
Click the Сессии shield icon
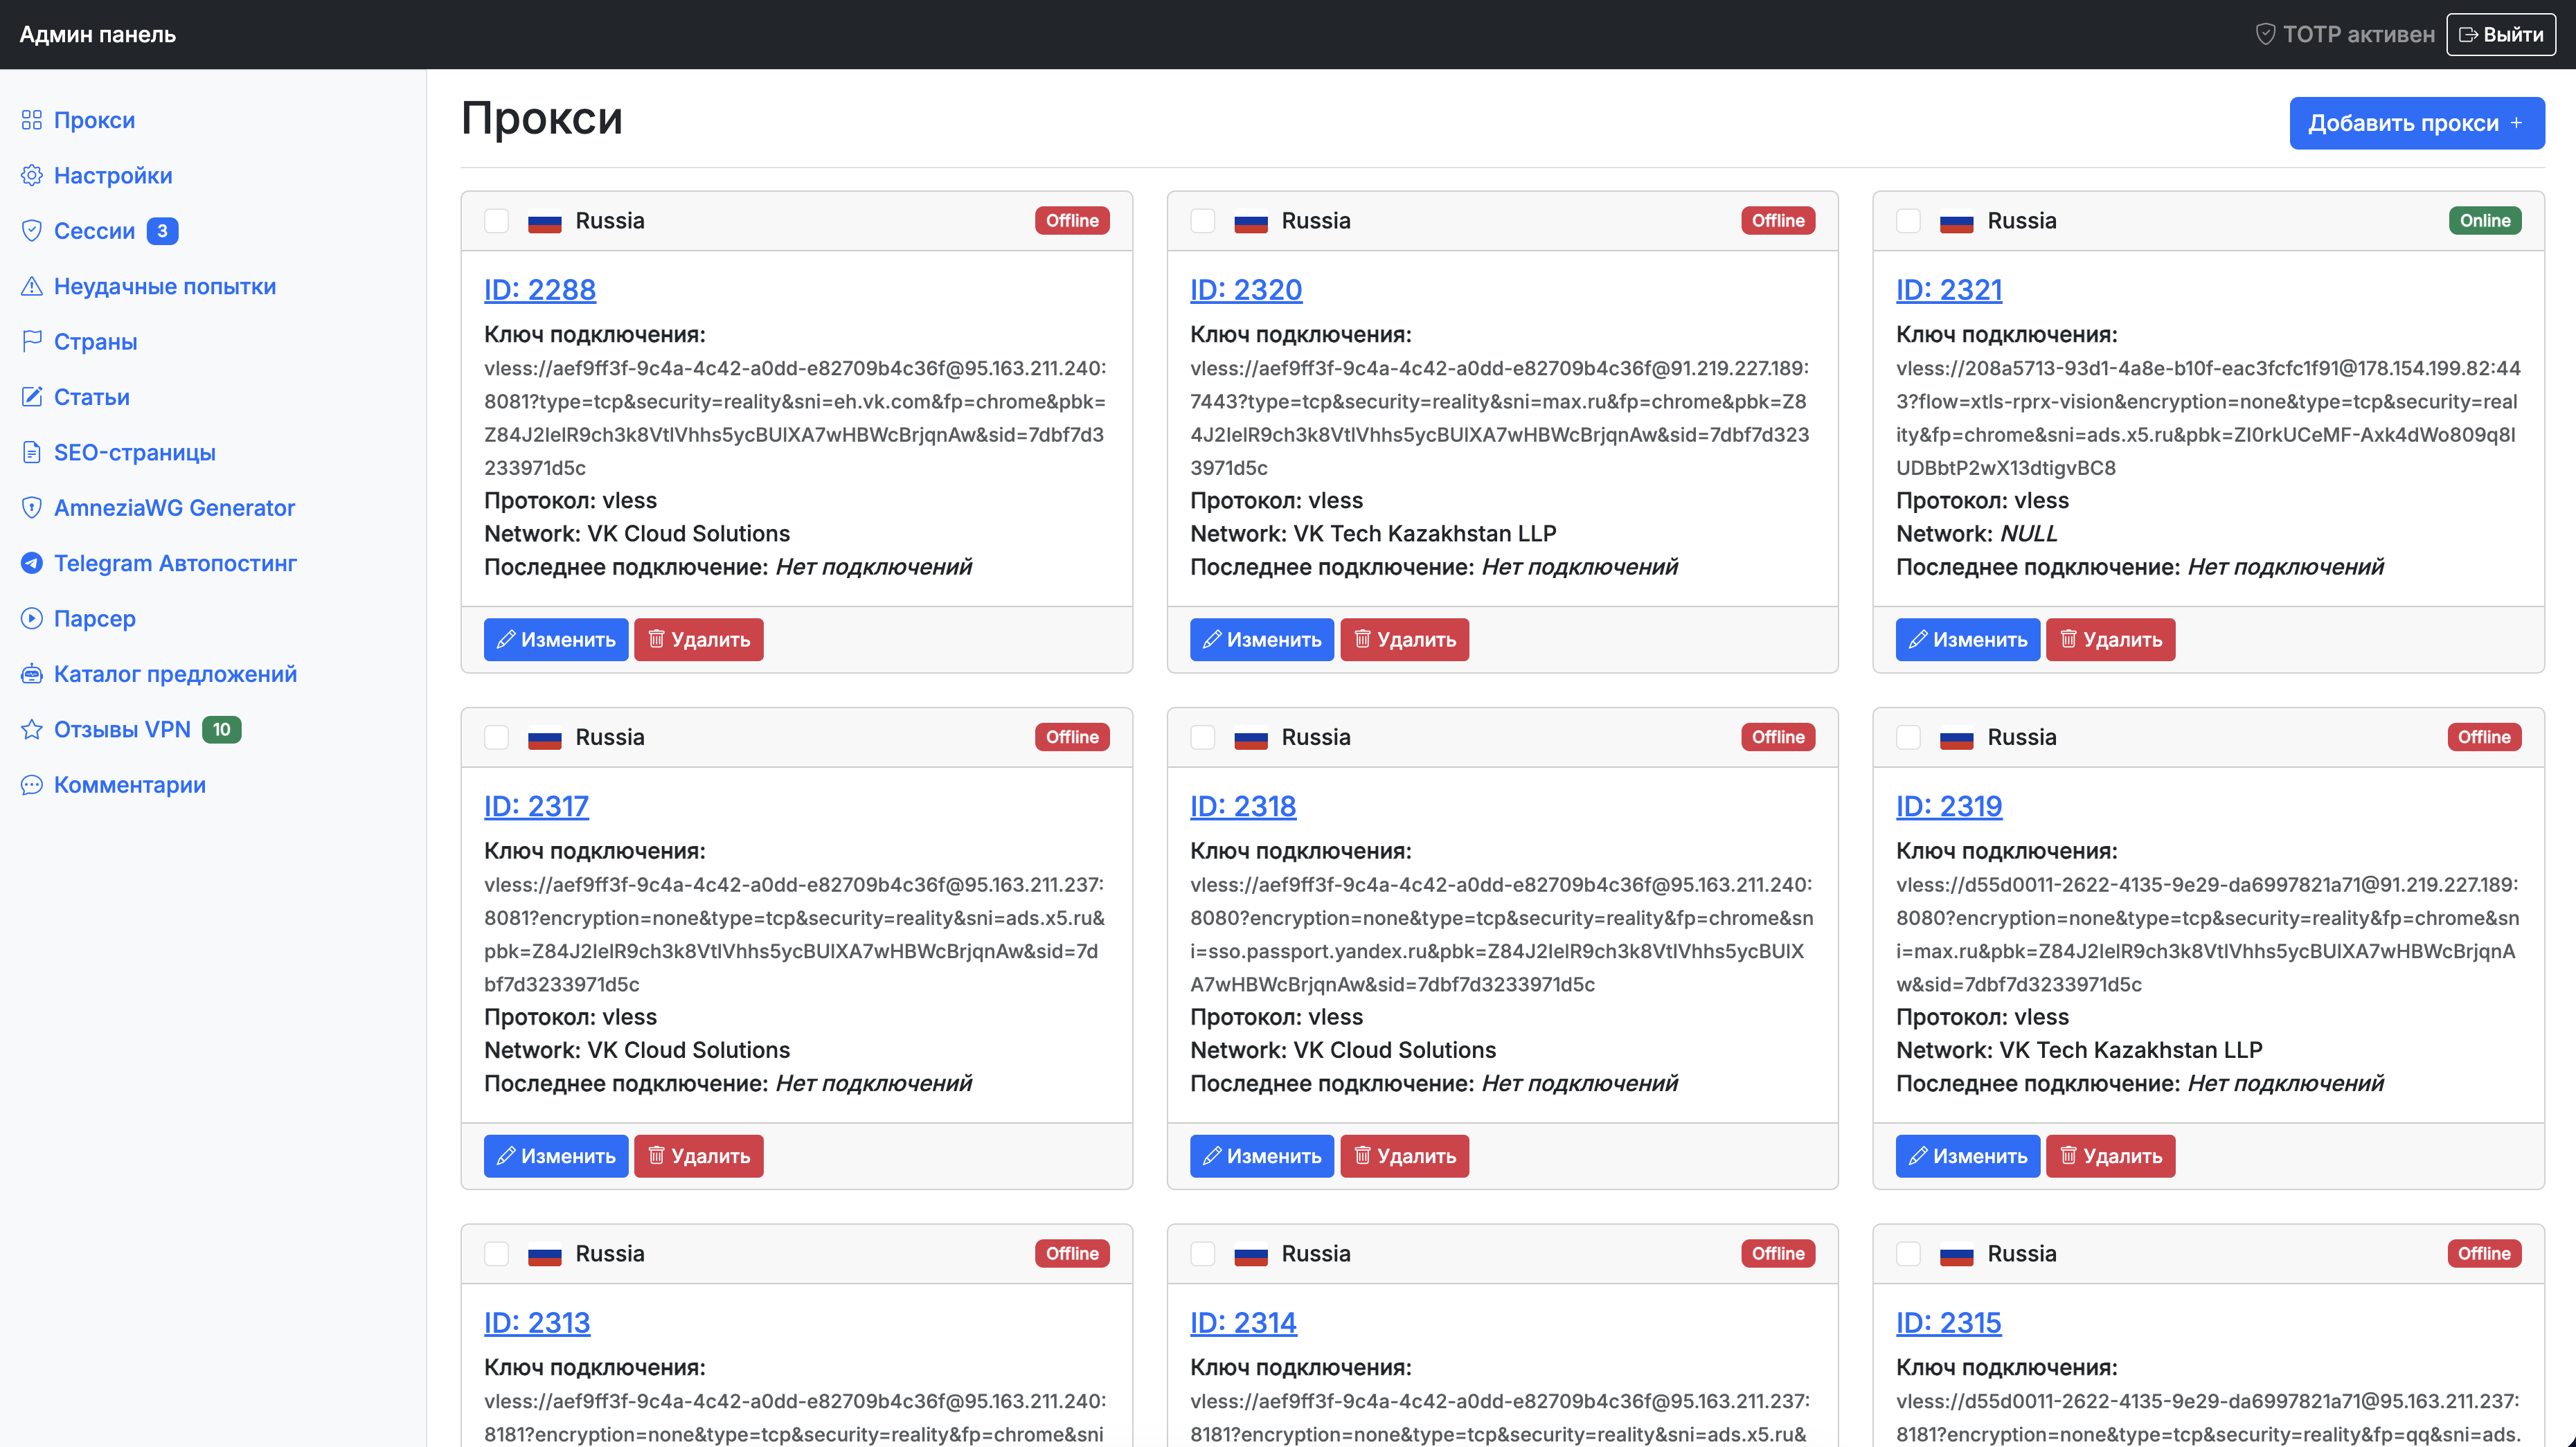click(x=32, y=231)
